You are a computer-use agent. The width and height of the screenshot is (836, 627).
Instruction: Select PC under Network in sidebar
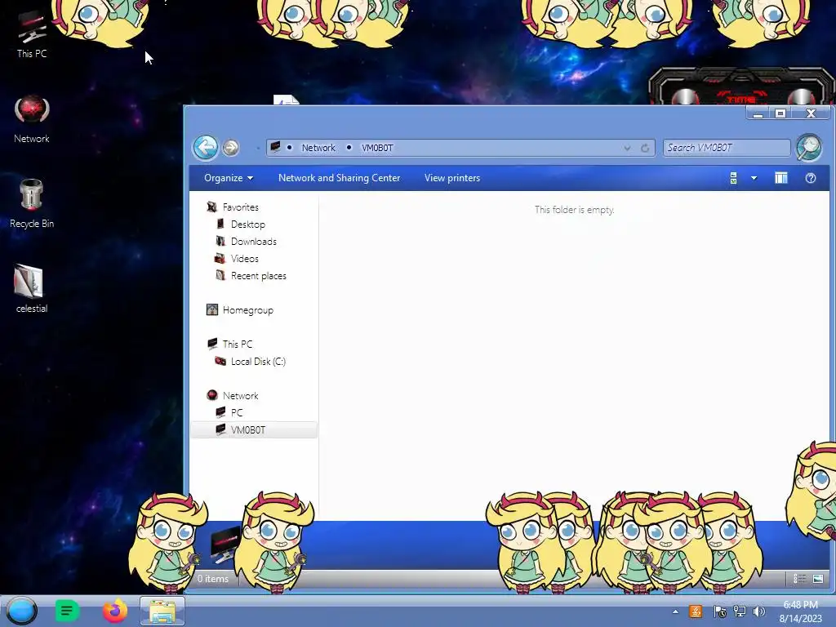click(x=237, y=412)
